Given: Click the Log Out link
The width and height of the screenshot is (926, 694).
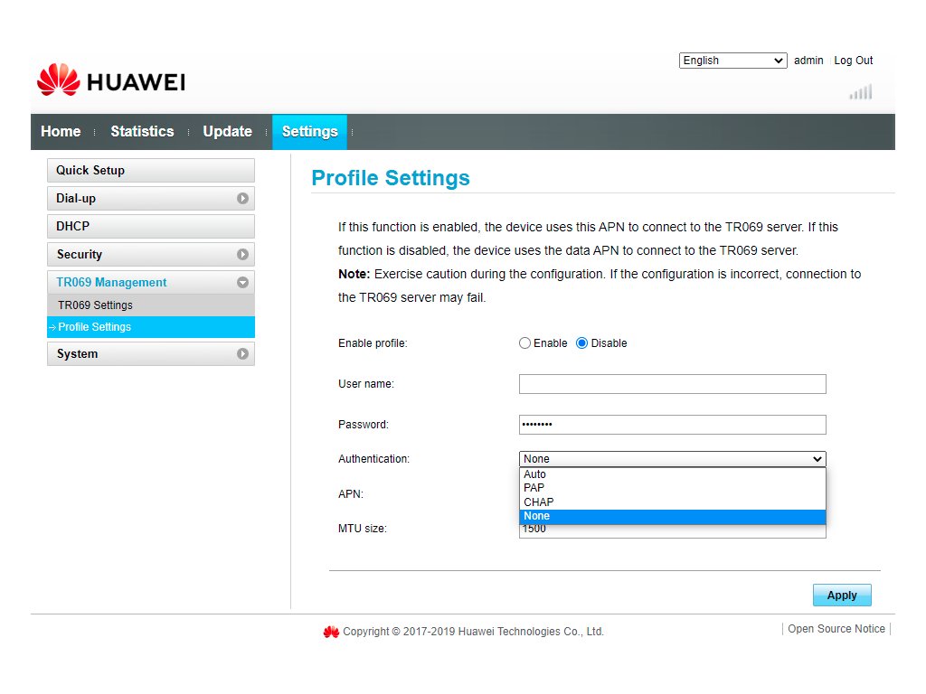Looking at the screenshot, I should click(853, 61).
